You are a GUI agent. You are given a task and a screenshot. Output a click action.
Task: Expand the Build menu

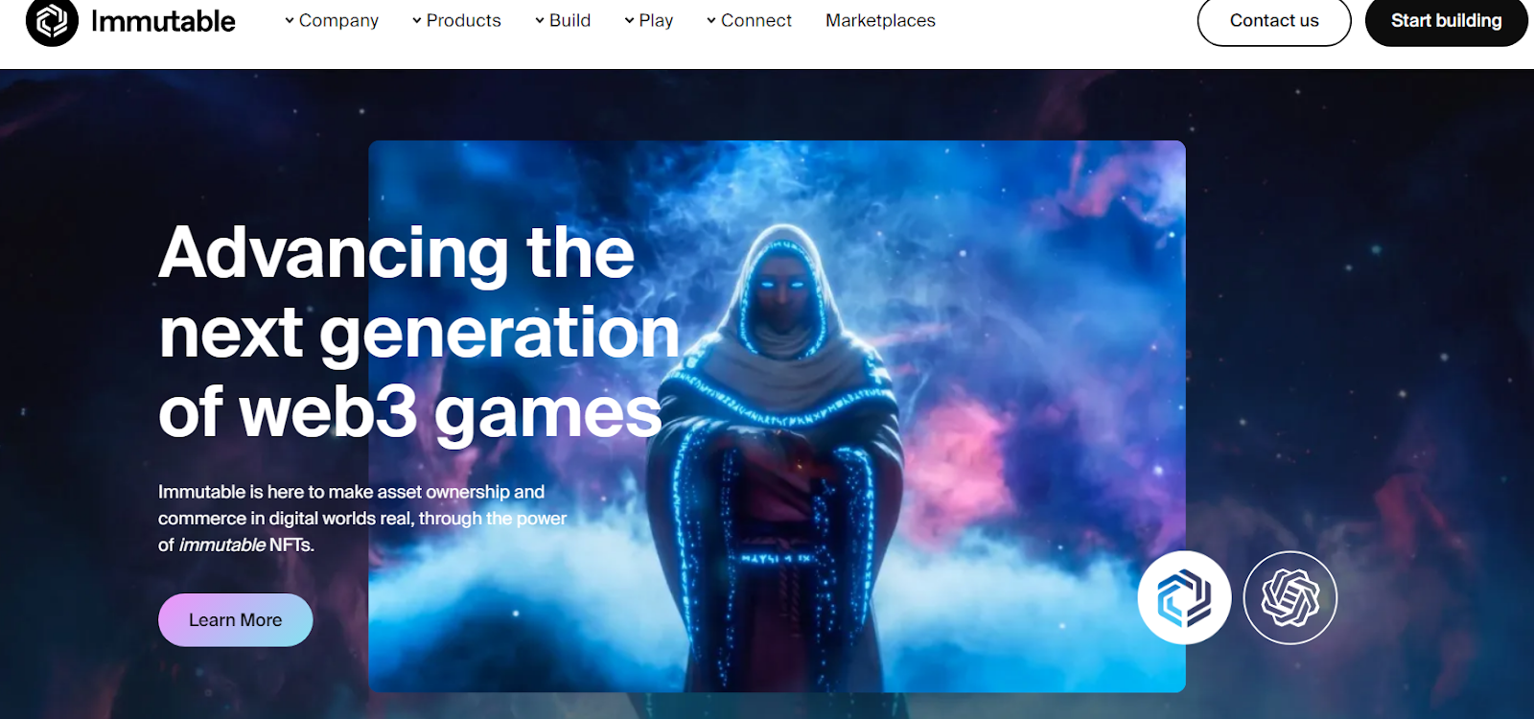click(563, 20)
